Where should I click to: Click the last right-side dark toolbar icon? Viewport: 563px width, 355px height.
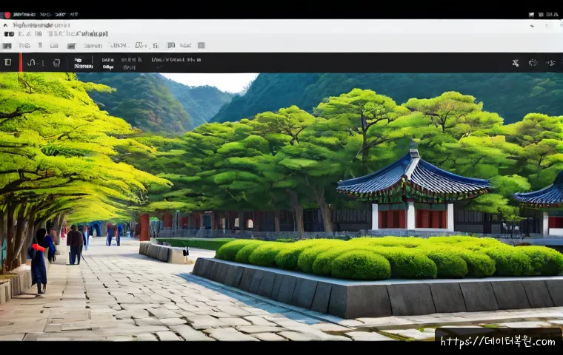(550, 63)
